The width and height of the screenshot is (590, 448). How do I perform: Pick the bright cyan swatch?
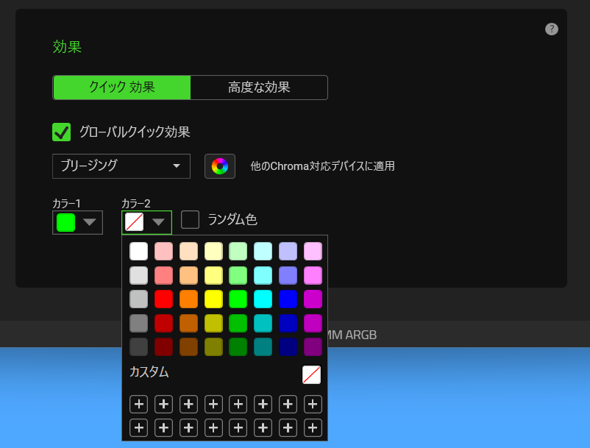pos(263,299)
